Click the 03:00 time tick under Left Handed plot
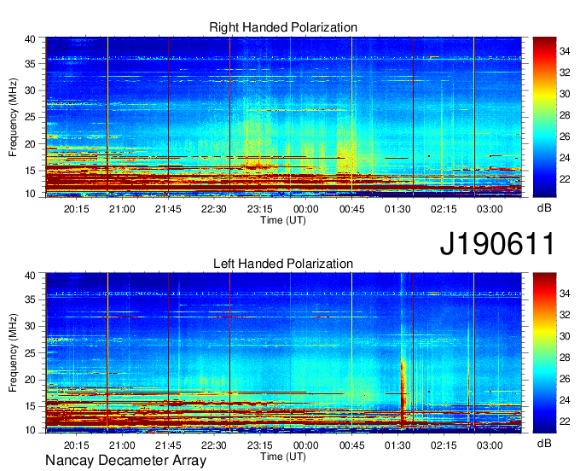 click(490, 445)
